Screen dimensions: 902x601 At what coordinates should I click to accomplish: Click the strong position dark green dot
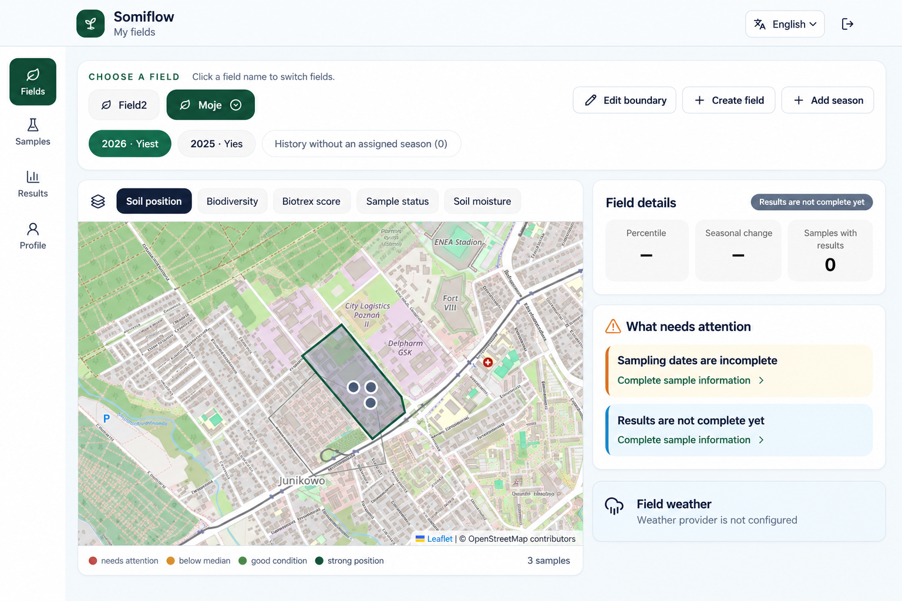tap(319, 561)
